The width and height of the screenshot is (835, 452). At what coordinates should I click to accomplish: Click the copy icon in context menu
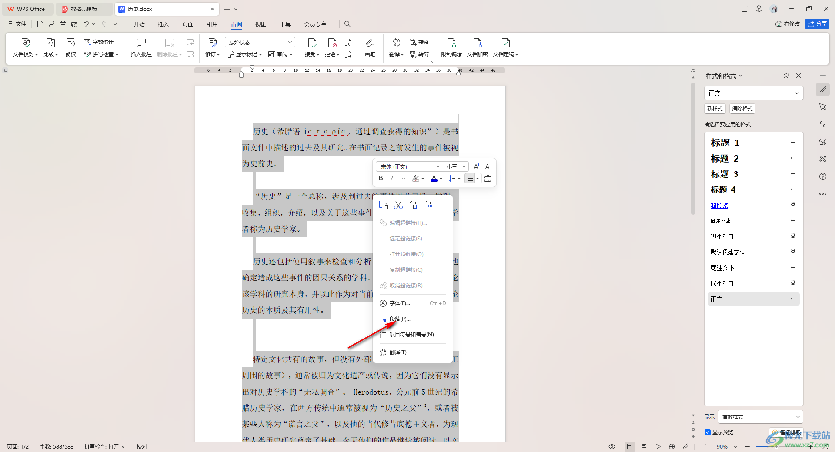tap(384, 205)
